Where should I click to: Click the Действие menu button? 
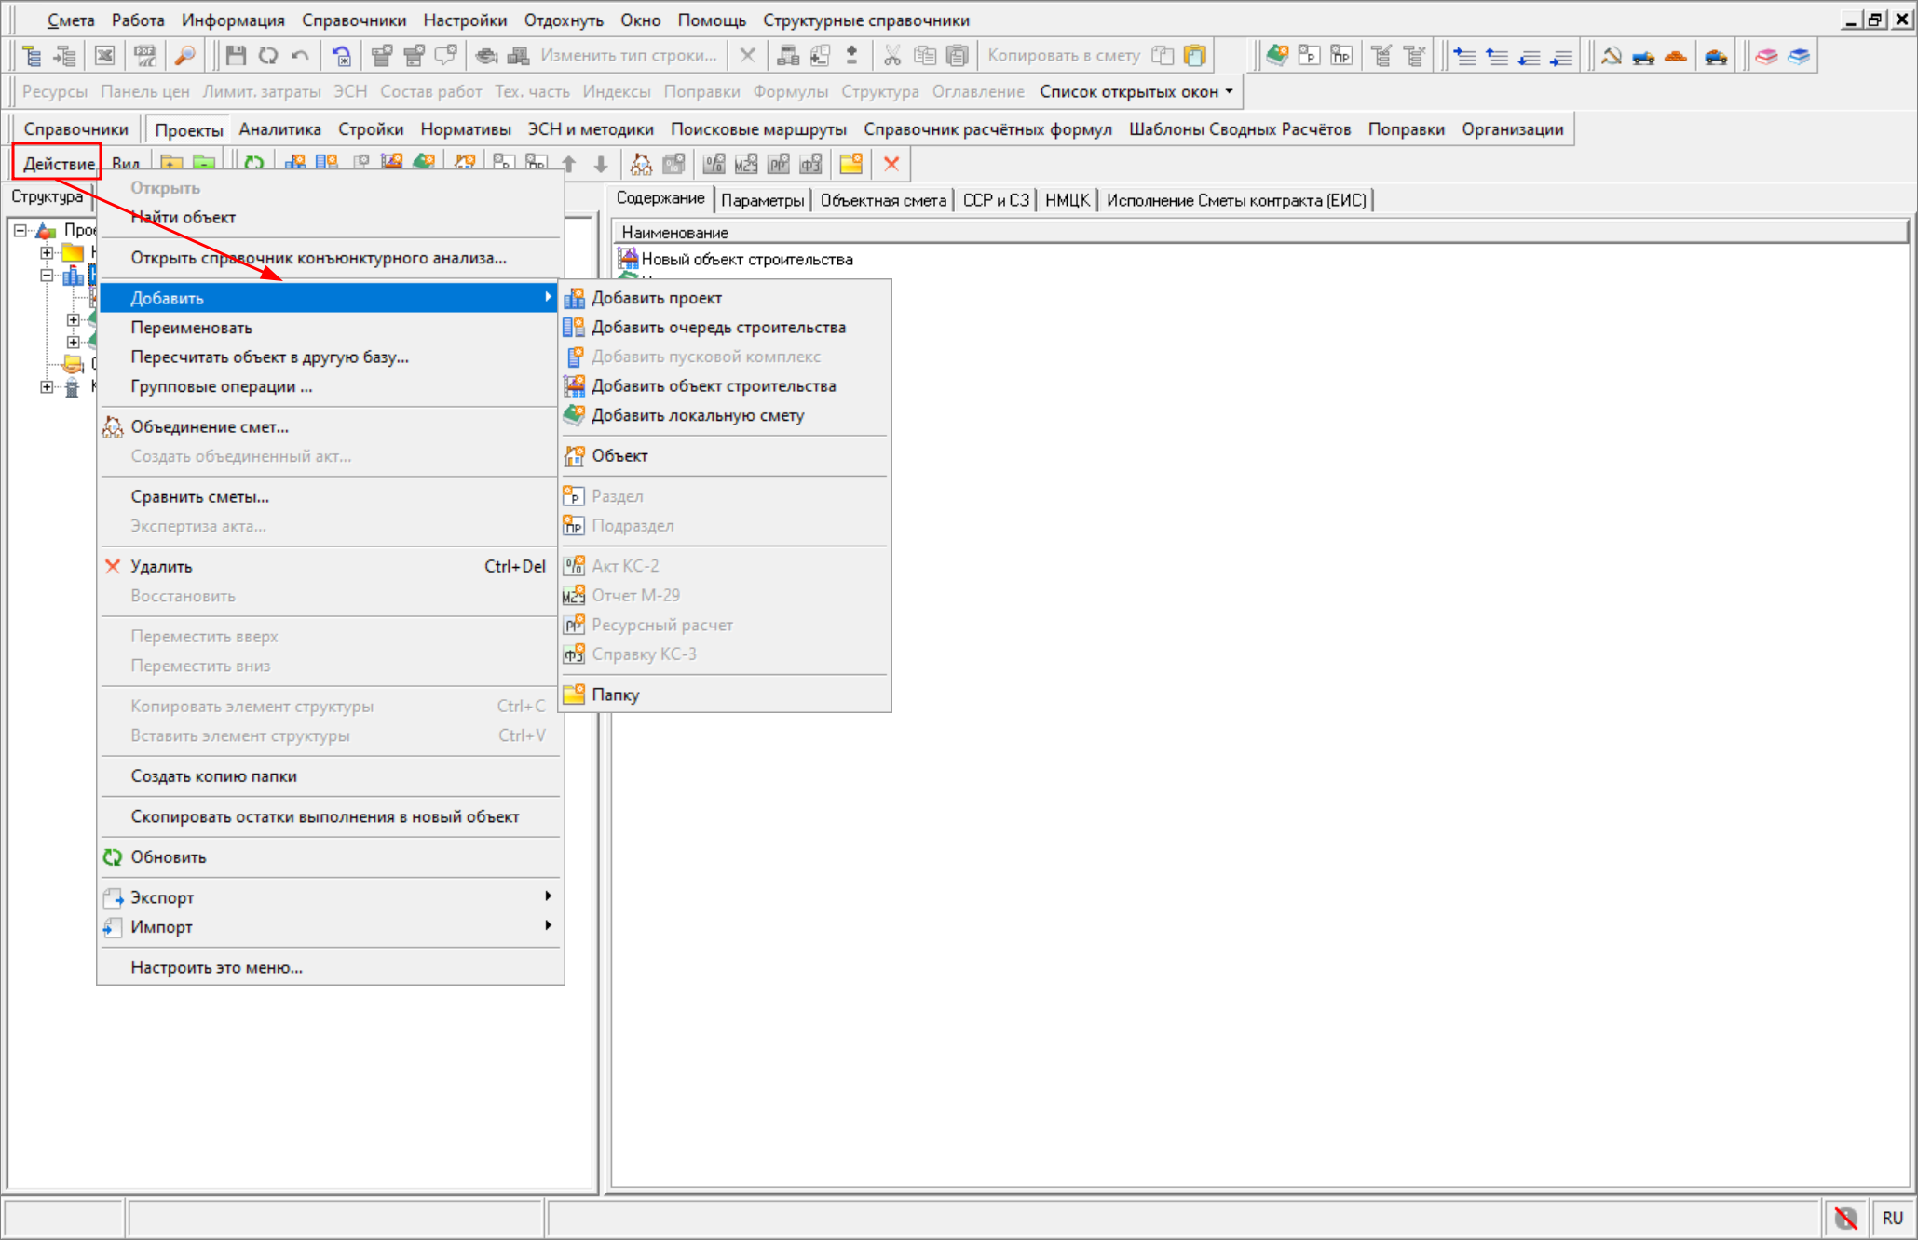pos(59,164)
